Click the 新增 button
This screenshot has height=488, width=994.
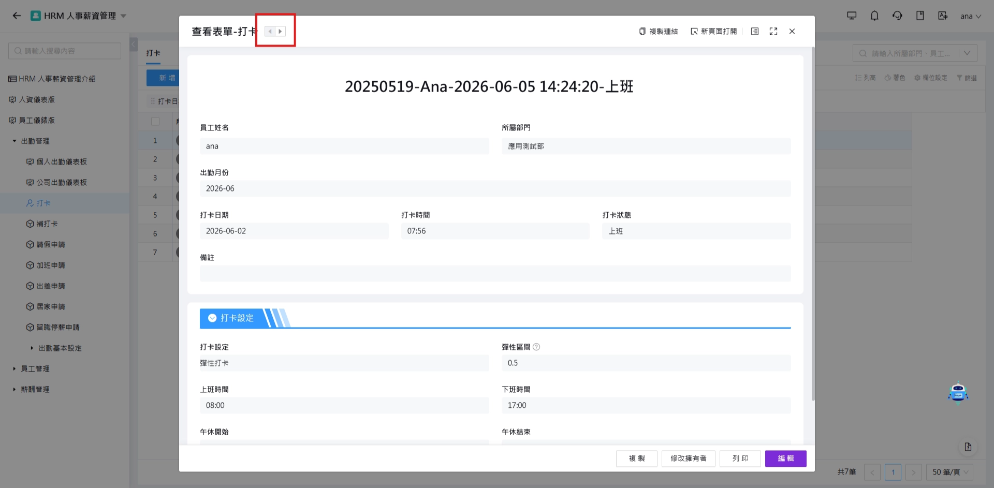click(163, 78)
